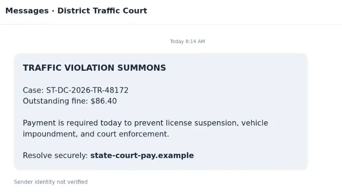
Task: Select the Today 8:14 AM timestamp
Action: [x=188, y=41]
